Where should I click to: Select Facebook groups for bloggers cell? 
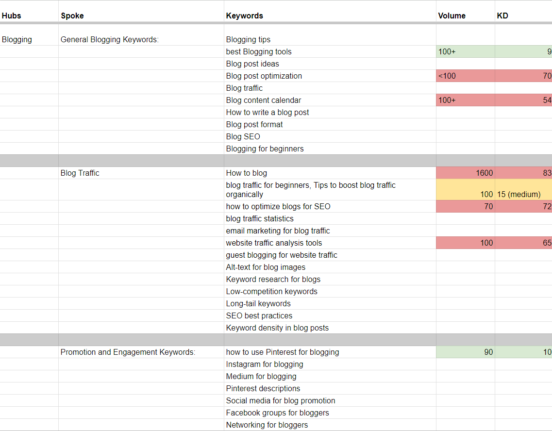coord(330,413)
